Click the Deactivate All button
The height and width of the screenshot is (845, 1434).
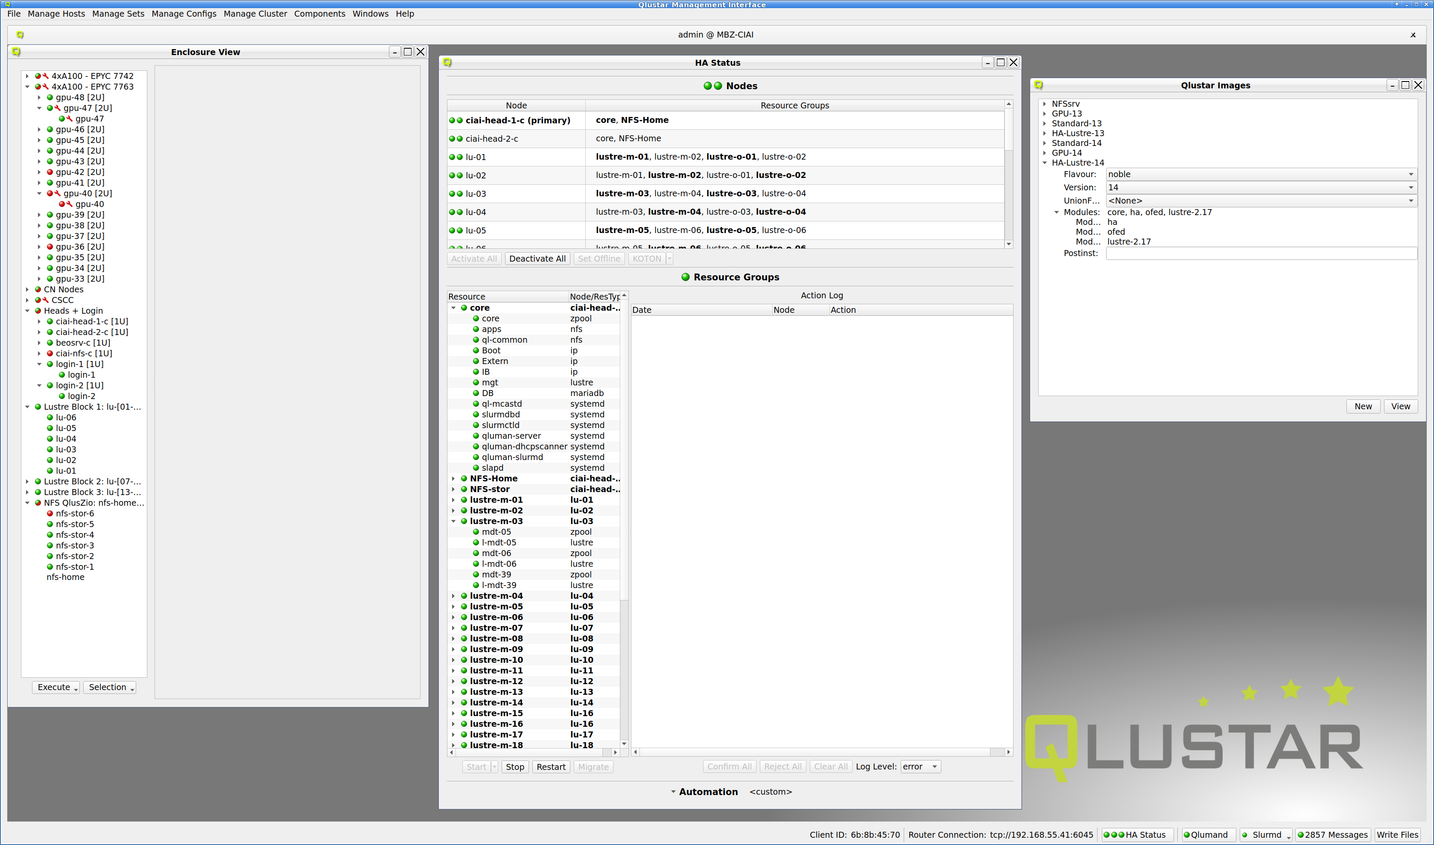537,259
